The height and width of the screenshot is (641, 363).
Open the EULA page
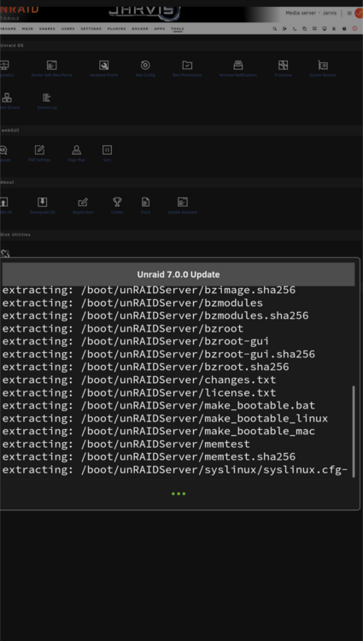coord(145,206)
